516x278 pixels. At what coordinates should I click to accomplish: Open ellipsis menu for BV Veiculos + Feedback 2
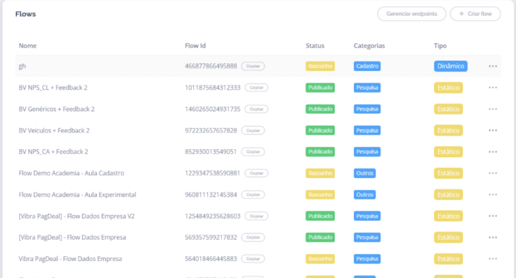pos(492,130)
